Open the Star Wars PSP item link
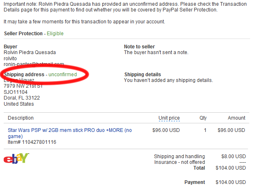 point(70,133)
